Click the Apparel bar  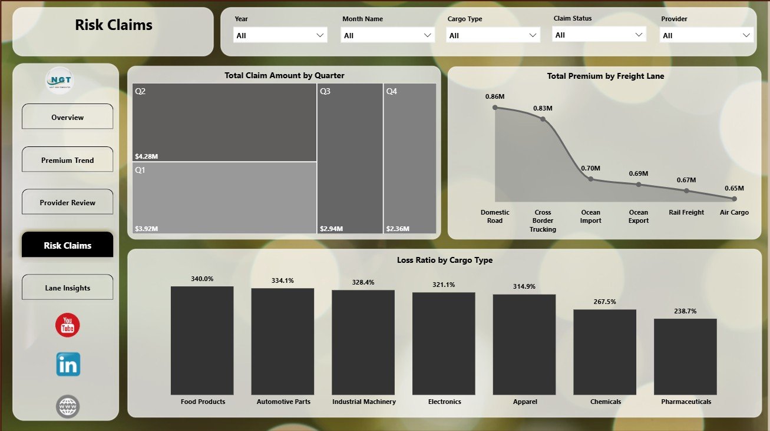click(x=524, y=345)
